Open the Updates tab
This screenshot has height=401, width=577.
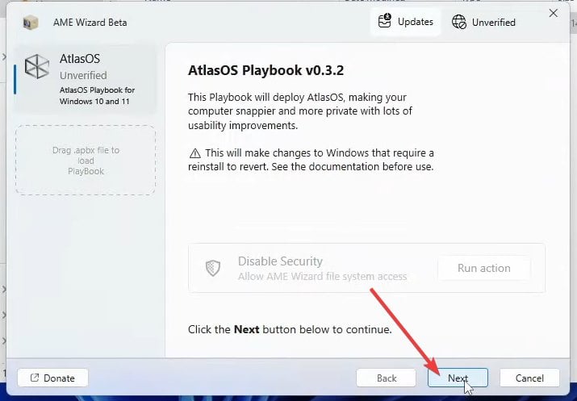tap(405, 22)
